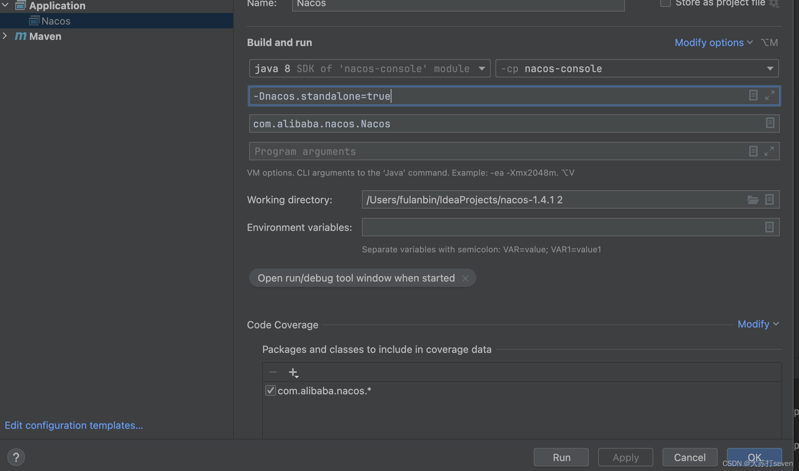The width and height of the screenshot is (799, 471).
Task: Open the java 8 SDK dropdown
Action: click(x=370, y=68)
